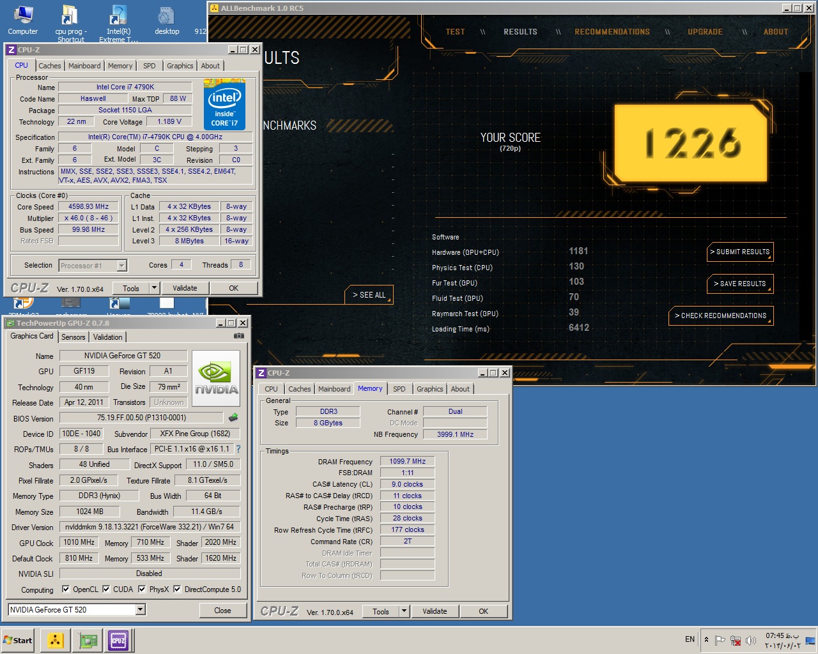This screenshot has width=818, height=654.
Task: Click SEE ALL button
Action: pos(369,294)
